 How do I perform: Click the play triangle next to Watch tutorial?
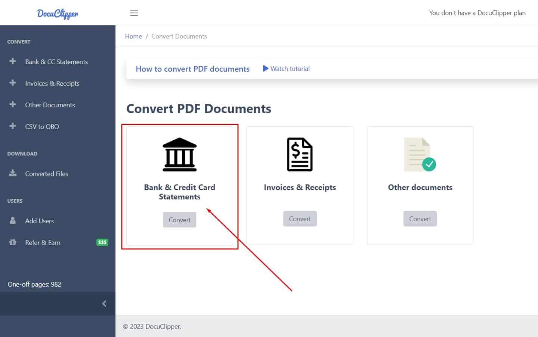[265, 69]
